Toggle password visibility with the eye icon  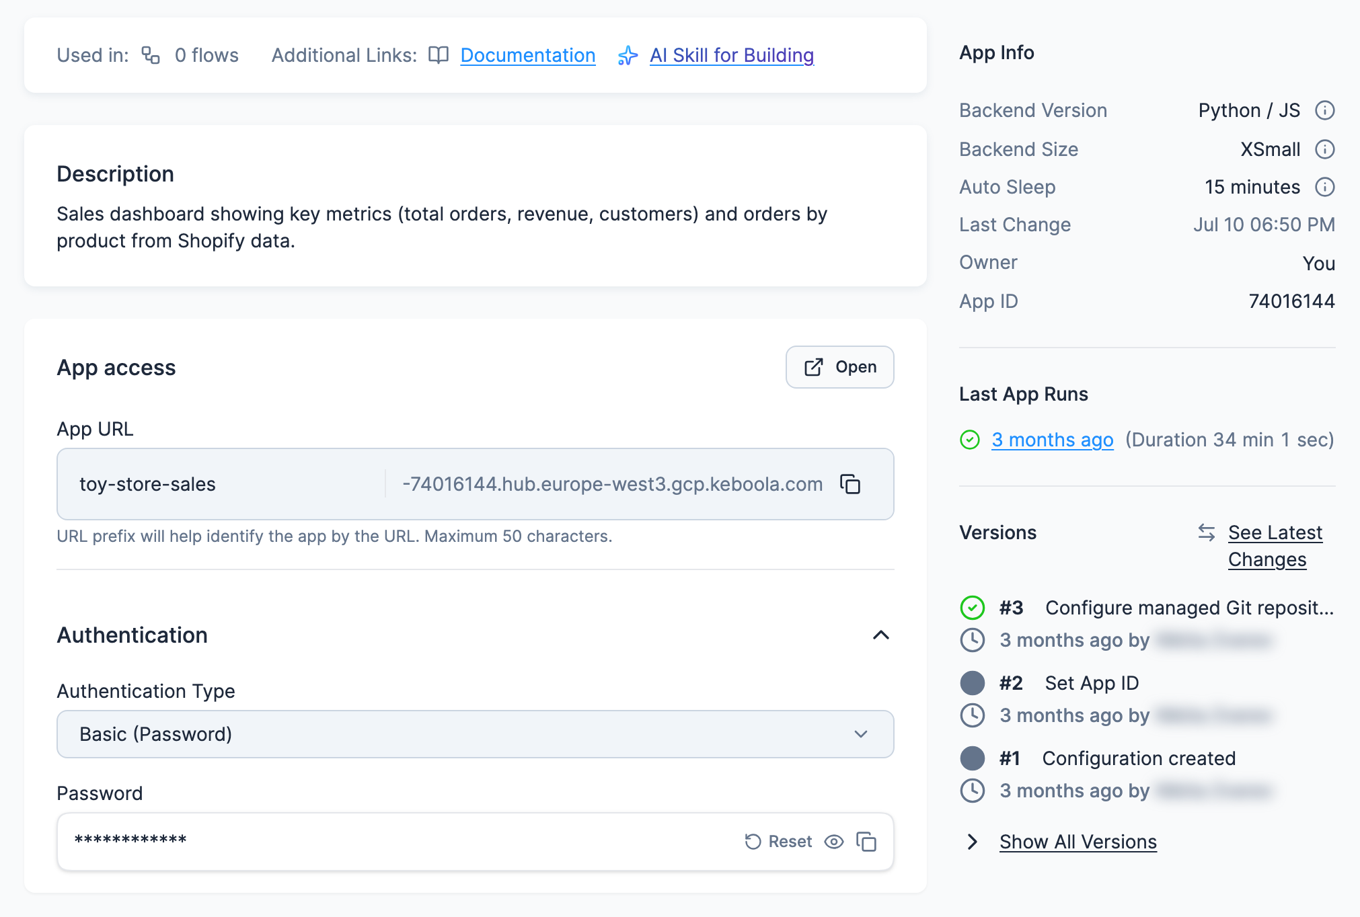coord(834,842)
